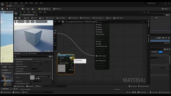Click the Browse to asset icon in material editor toolbar
Image resolution: width=171 pixels, height=96 pixels.
[x=20, y=18]
